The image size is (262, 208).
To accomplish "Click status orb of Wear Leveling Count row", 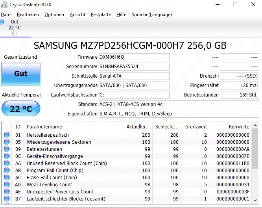I will click(x=7, y=184).
